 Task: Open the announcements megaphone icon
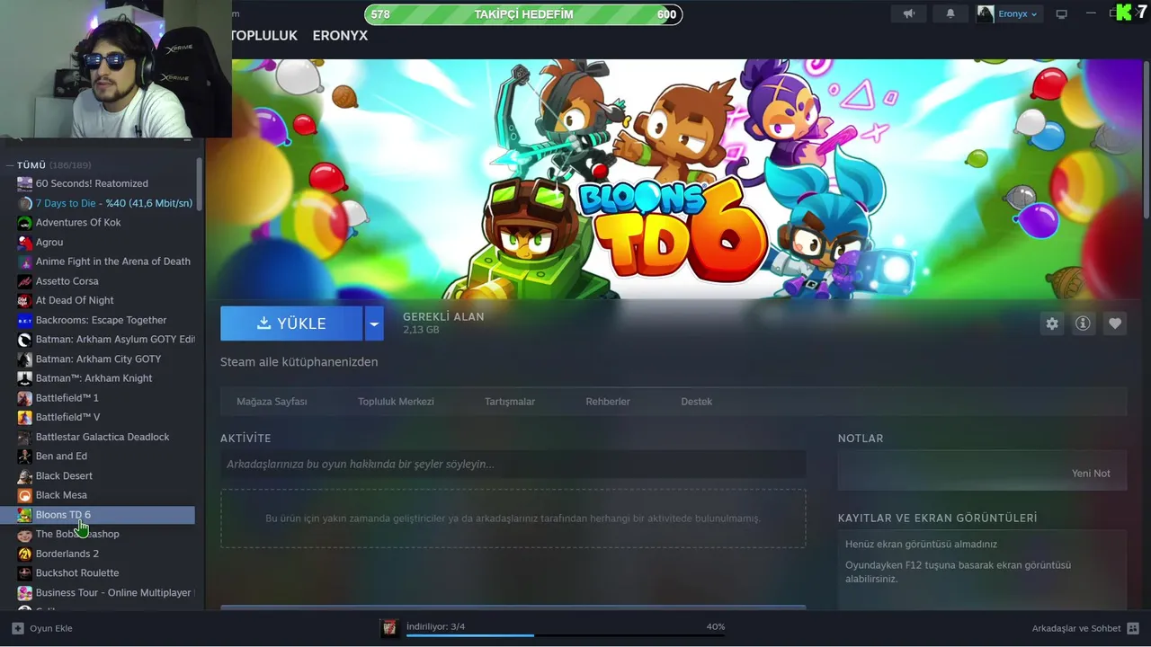pyautogui.click(x=909, y=13)
